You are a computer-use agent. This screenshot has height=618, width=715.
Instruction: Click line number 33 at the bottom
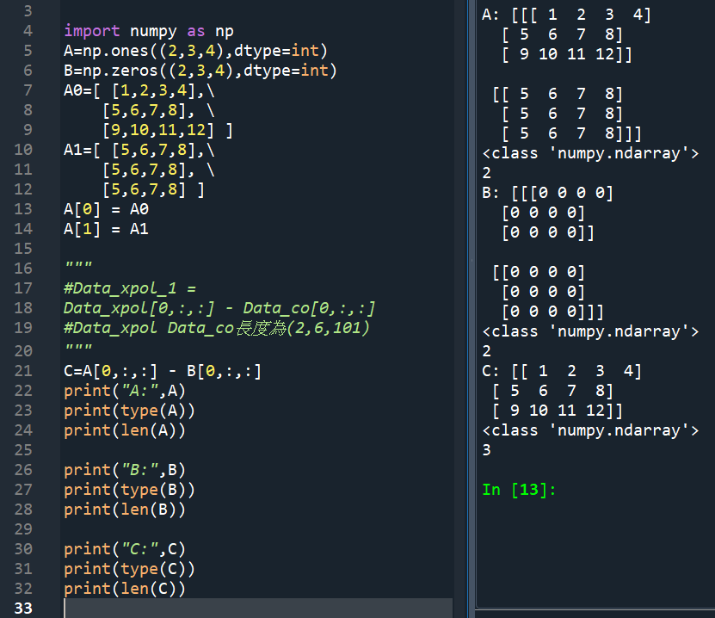click(26, 609)
